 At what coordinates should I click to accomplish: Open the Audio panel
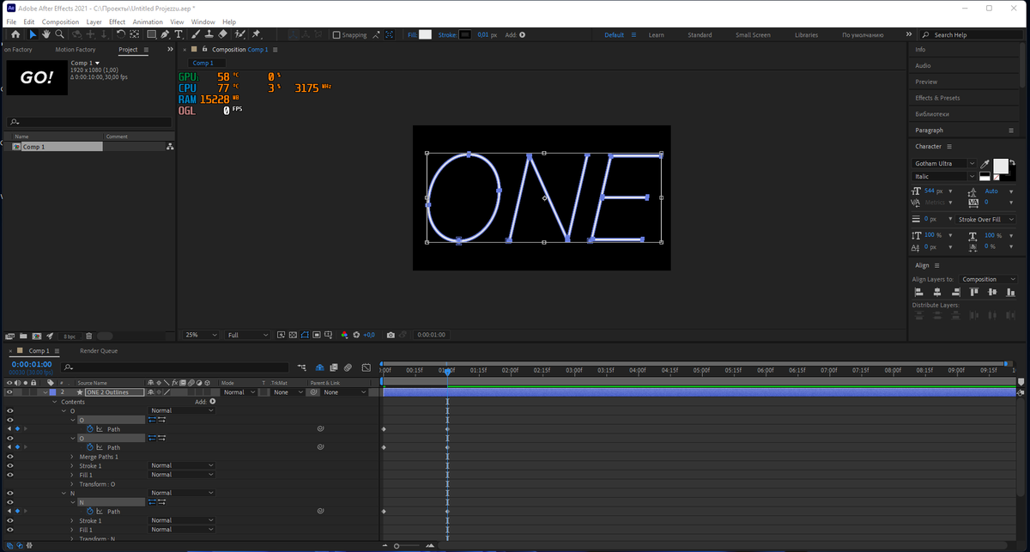click(x=923, y=65)
